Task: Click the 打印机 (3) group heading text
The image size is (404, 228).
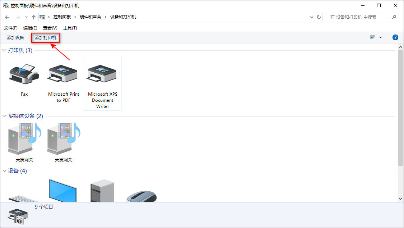Action: pyautogui.click(x=20, y=50)
